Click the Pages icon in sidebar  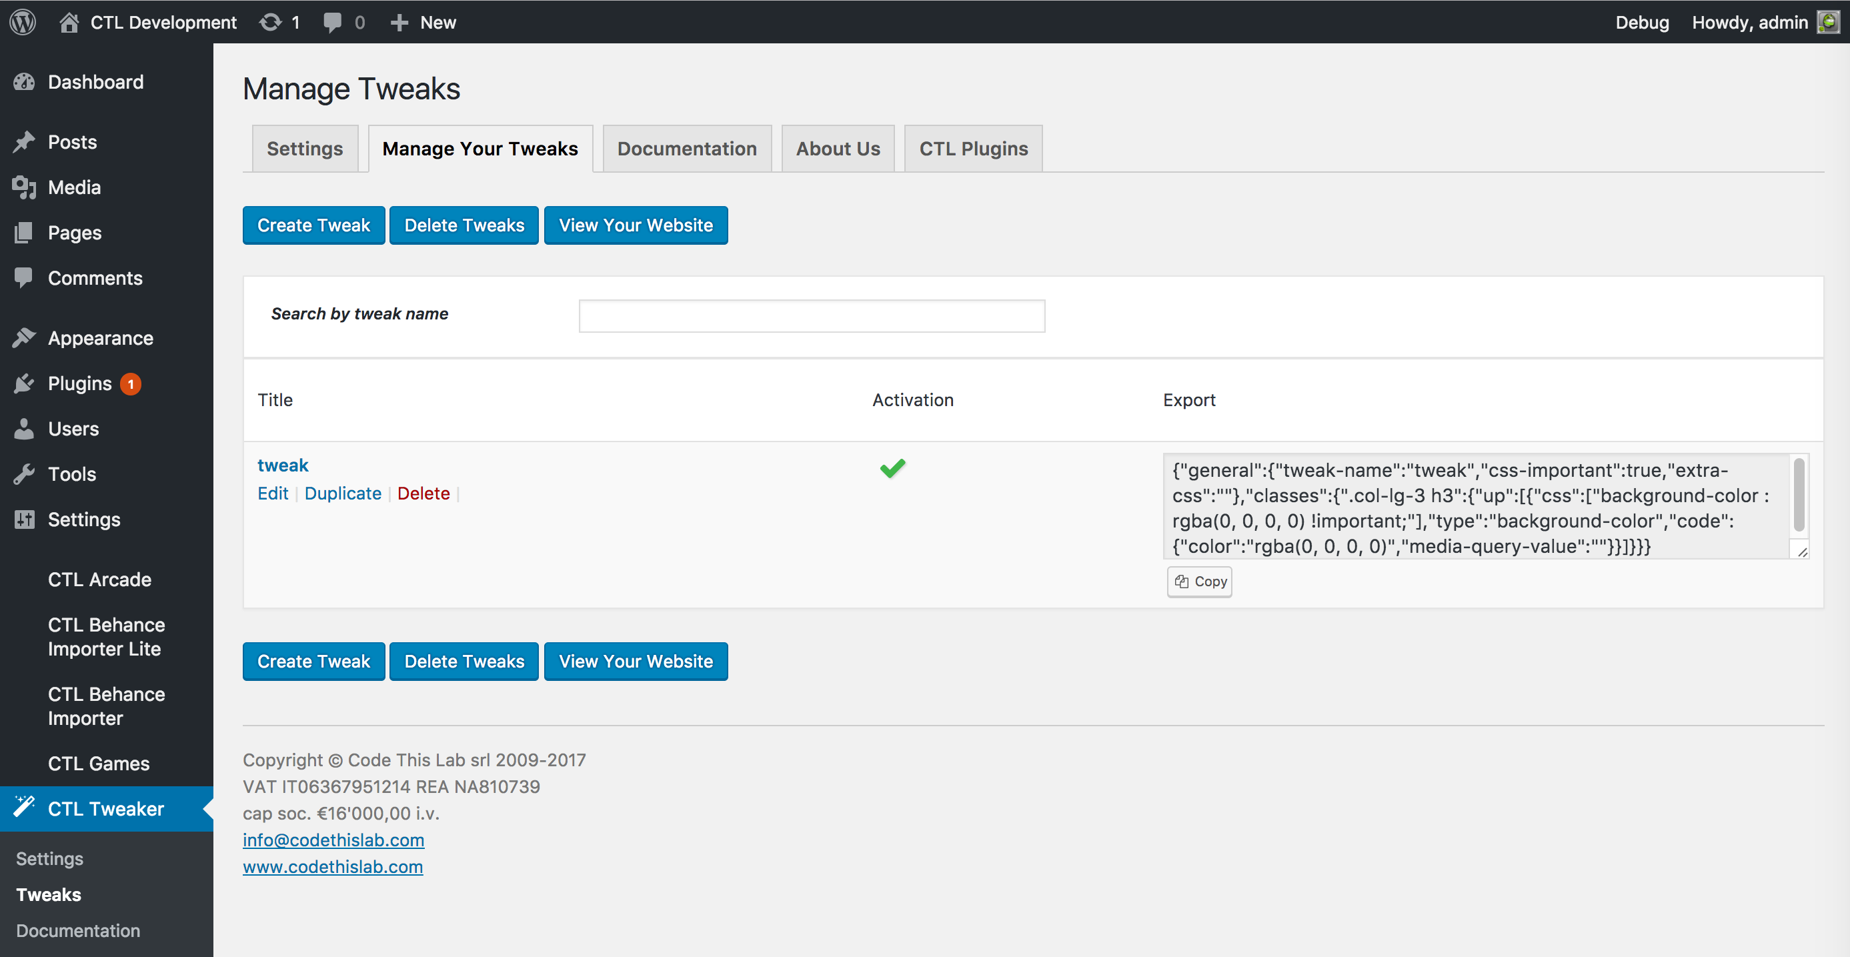[x=24, y=233]
